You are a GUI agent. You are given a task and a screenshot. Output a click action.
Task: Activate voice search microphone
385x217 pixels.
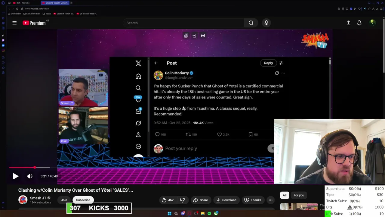click(266, 23)
